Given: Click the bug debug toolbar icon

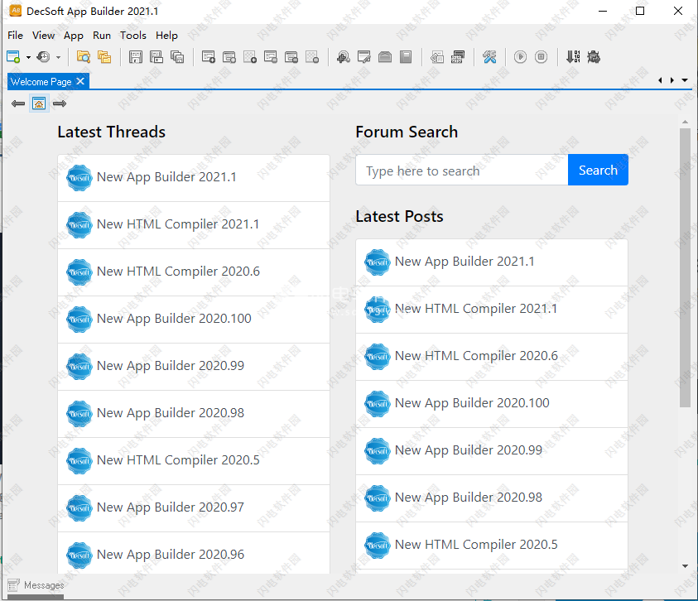Looking at the screenshot, I should 594,57.
